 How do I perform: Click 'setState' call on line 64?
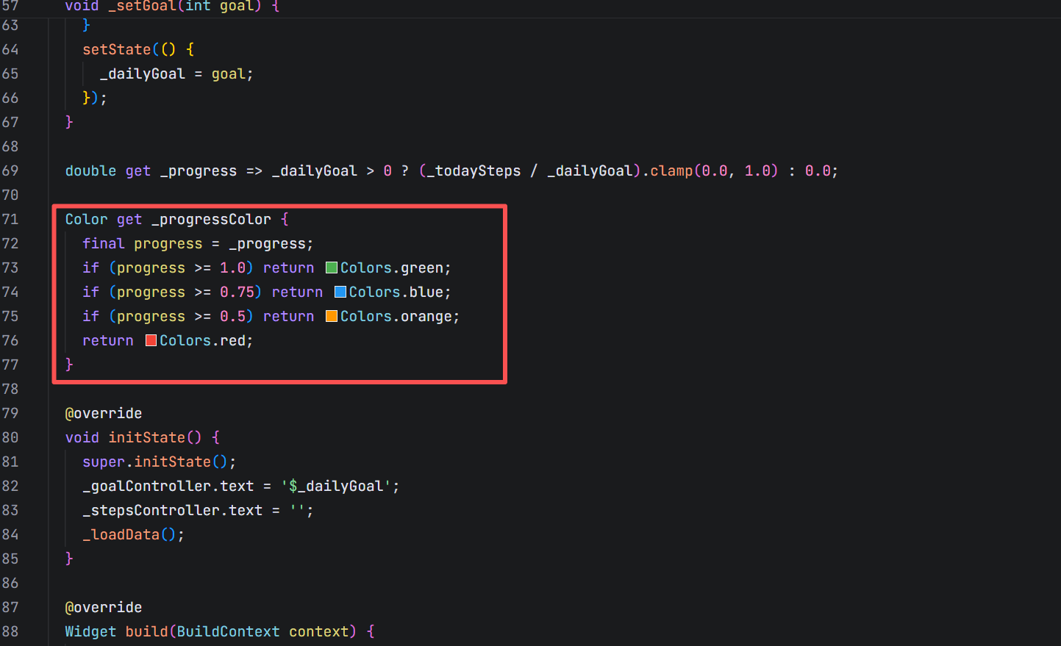click(116, 49)
